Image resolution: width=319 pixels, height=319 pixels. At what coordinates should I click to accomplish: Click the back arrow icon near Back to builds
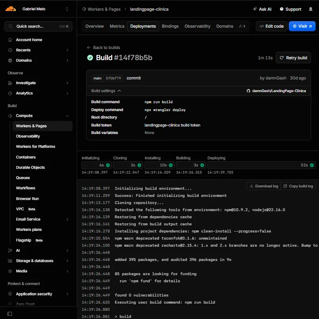[x=89, y=47]
